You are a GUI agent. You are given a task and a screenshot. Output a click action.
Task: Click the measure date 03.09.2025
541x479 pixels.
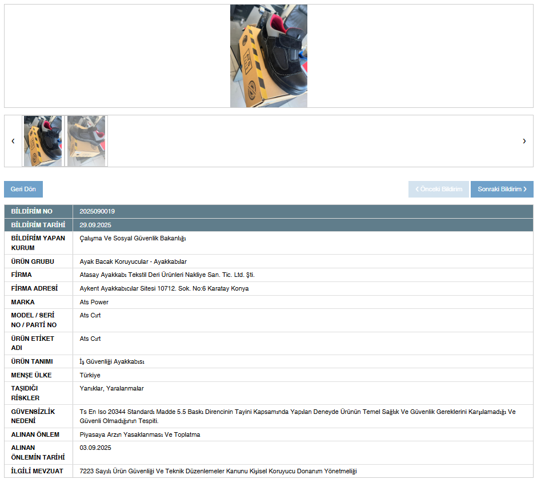(95, 448)
